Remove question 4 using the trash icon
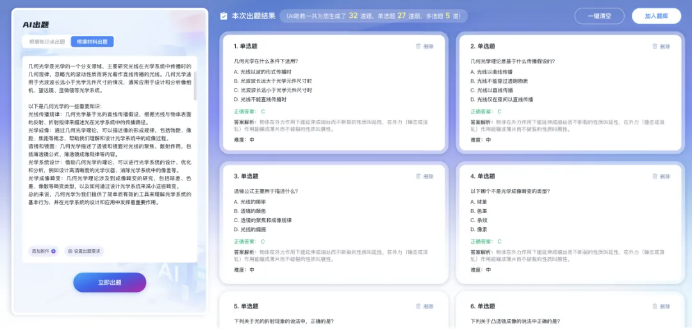 click(655, 176)
